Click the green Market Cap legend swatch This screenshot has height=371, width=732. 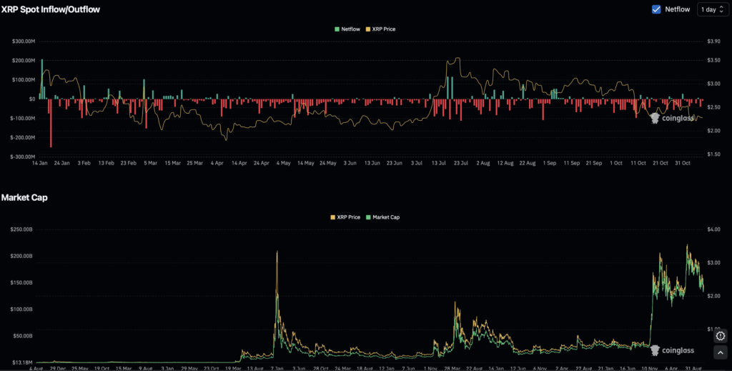[368, 217]
